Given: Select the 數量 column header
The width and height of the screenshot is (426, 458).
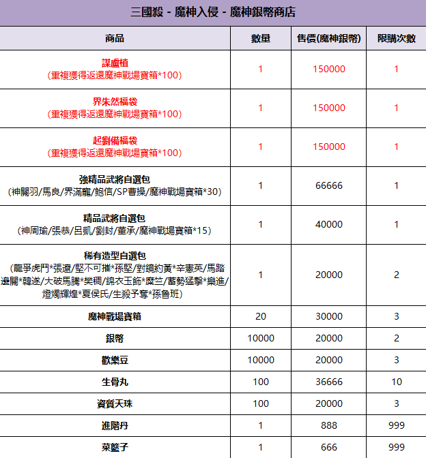Looking at the screenshot, I should pyautogui.click(x=260, y=38).
